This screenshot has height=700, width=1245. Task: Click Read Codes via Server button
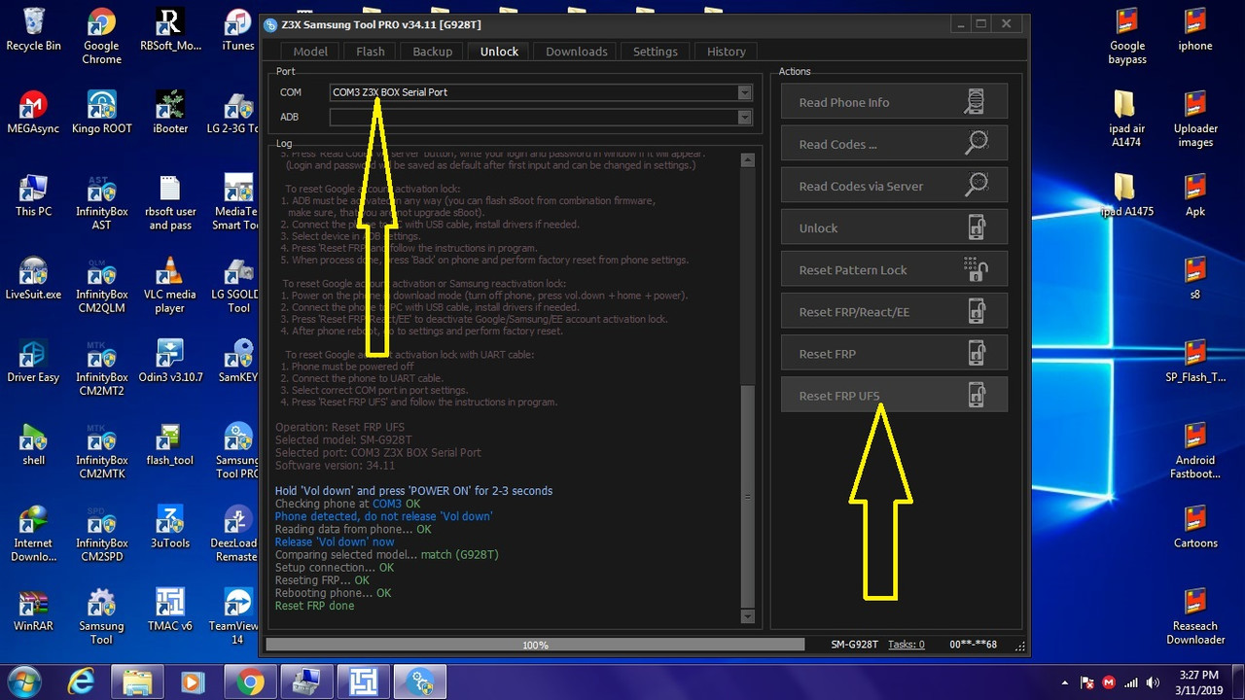pos(894,186)
